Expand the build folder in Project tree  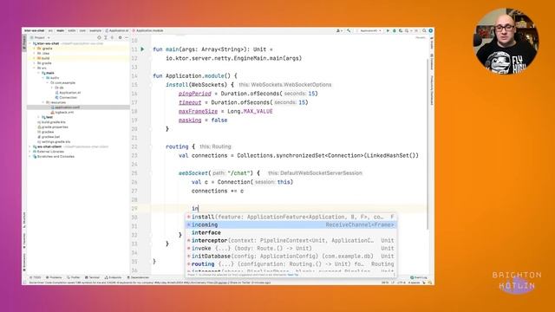coord(35,58)
